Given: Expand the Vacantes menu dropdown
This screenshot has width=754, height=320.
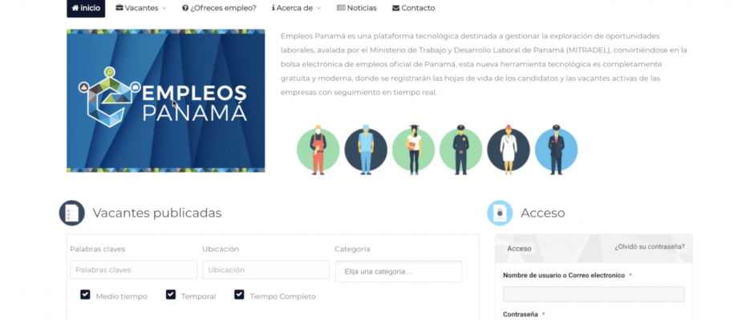Looking at the screenshot, I should (x=141, y=8).
